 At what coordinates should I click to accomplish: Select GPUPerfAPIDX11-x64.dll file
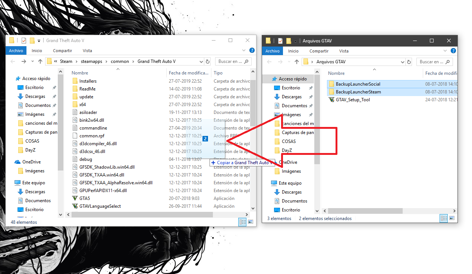tap(103, 190)
